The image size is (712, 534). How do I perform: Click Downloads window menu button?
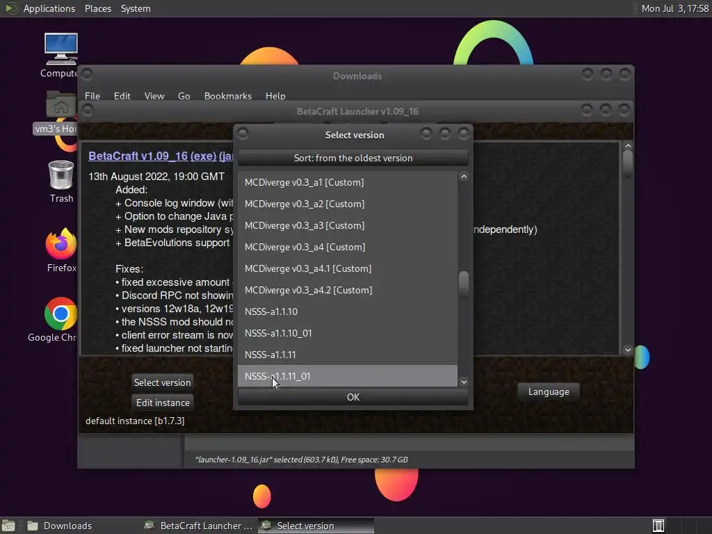(87, 74)
